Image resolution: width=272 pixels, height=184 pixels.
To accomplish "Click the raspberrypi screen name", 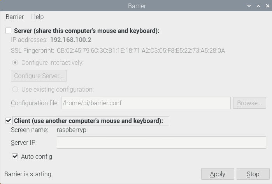I will tap(72, 130).
